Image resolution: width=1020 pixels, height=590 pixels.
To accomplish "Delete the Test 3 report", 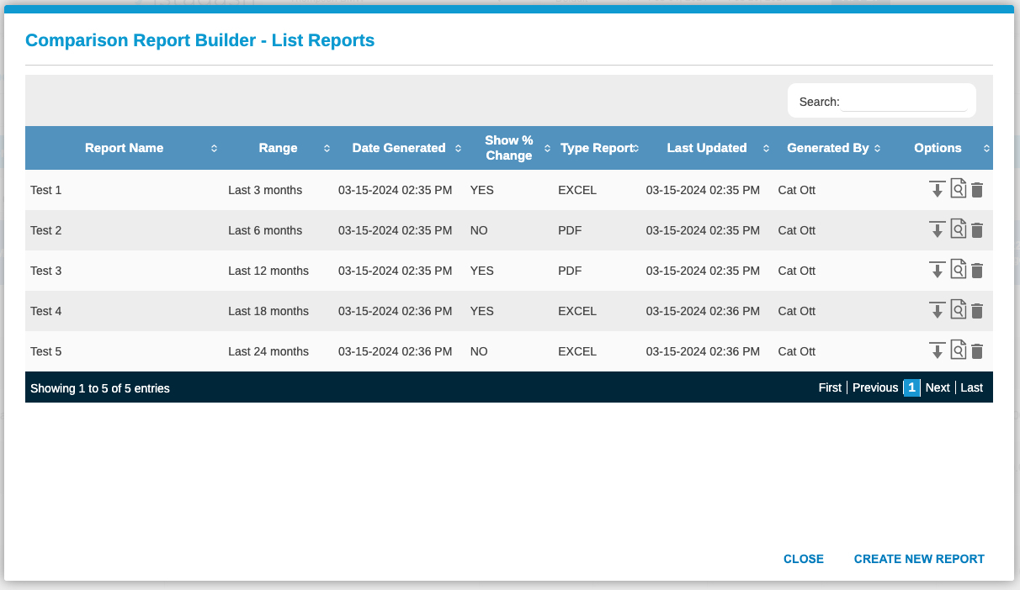I will click(977, 271).
